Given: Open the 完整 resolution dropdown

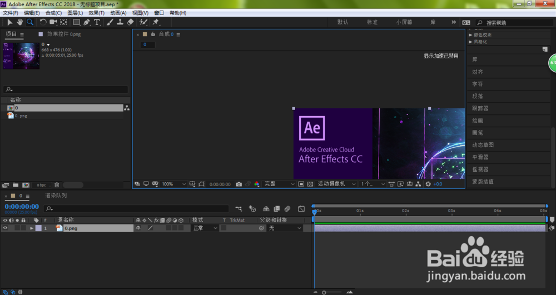Looking at the screenshot, I should coord(279,184).
